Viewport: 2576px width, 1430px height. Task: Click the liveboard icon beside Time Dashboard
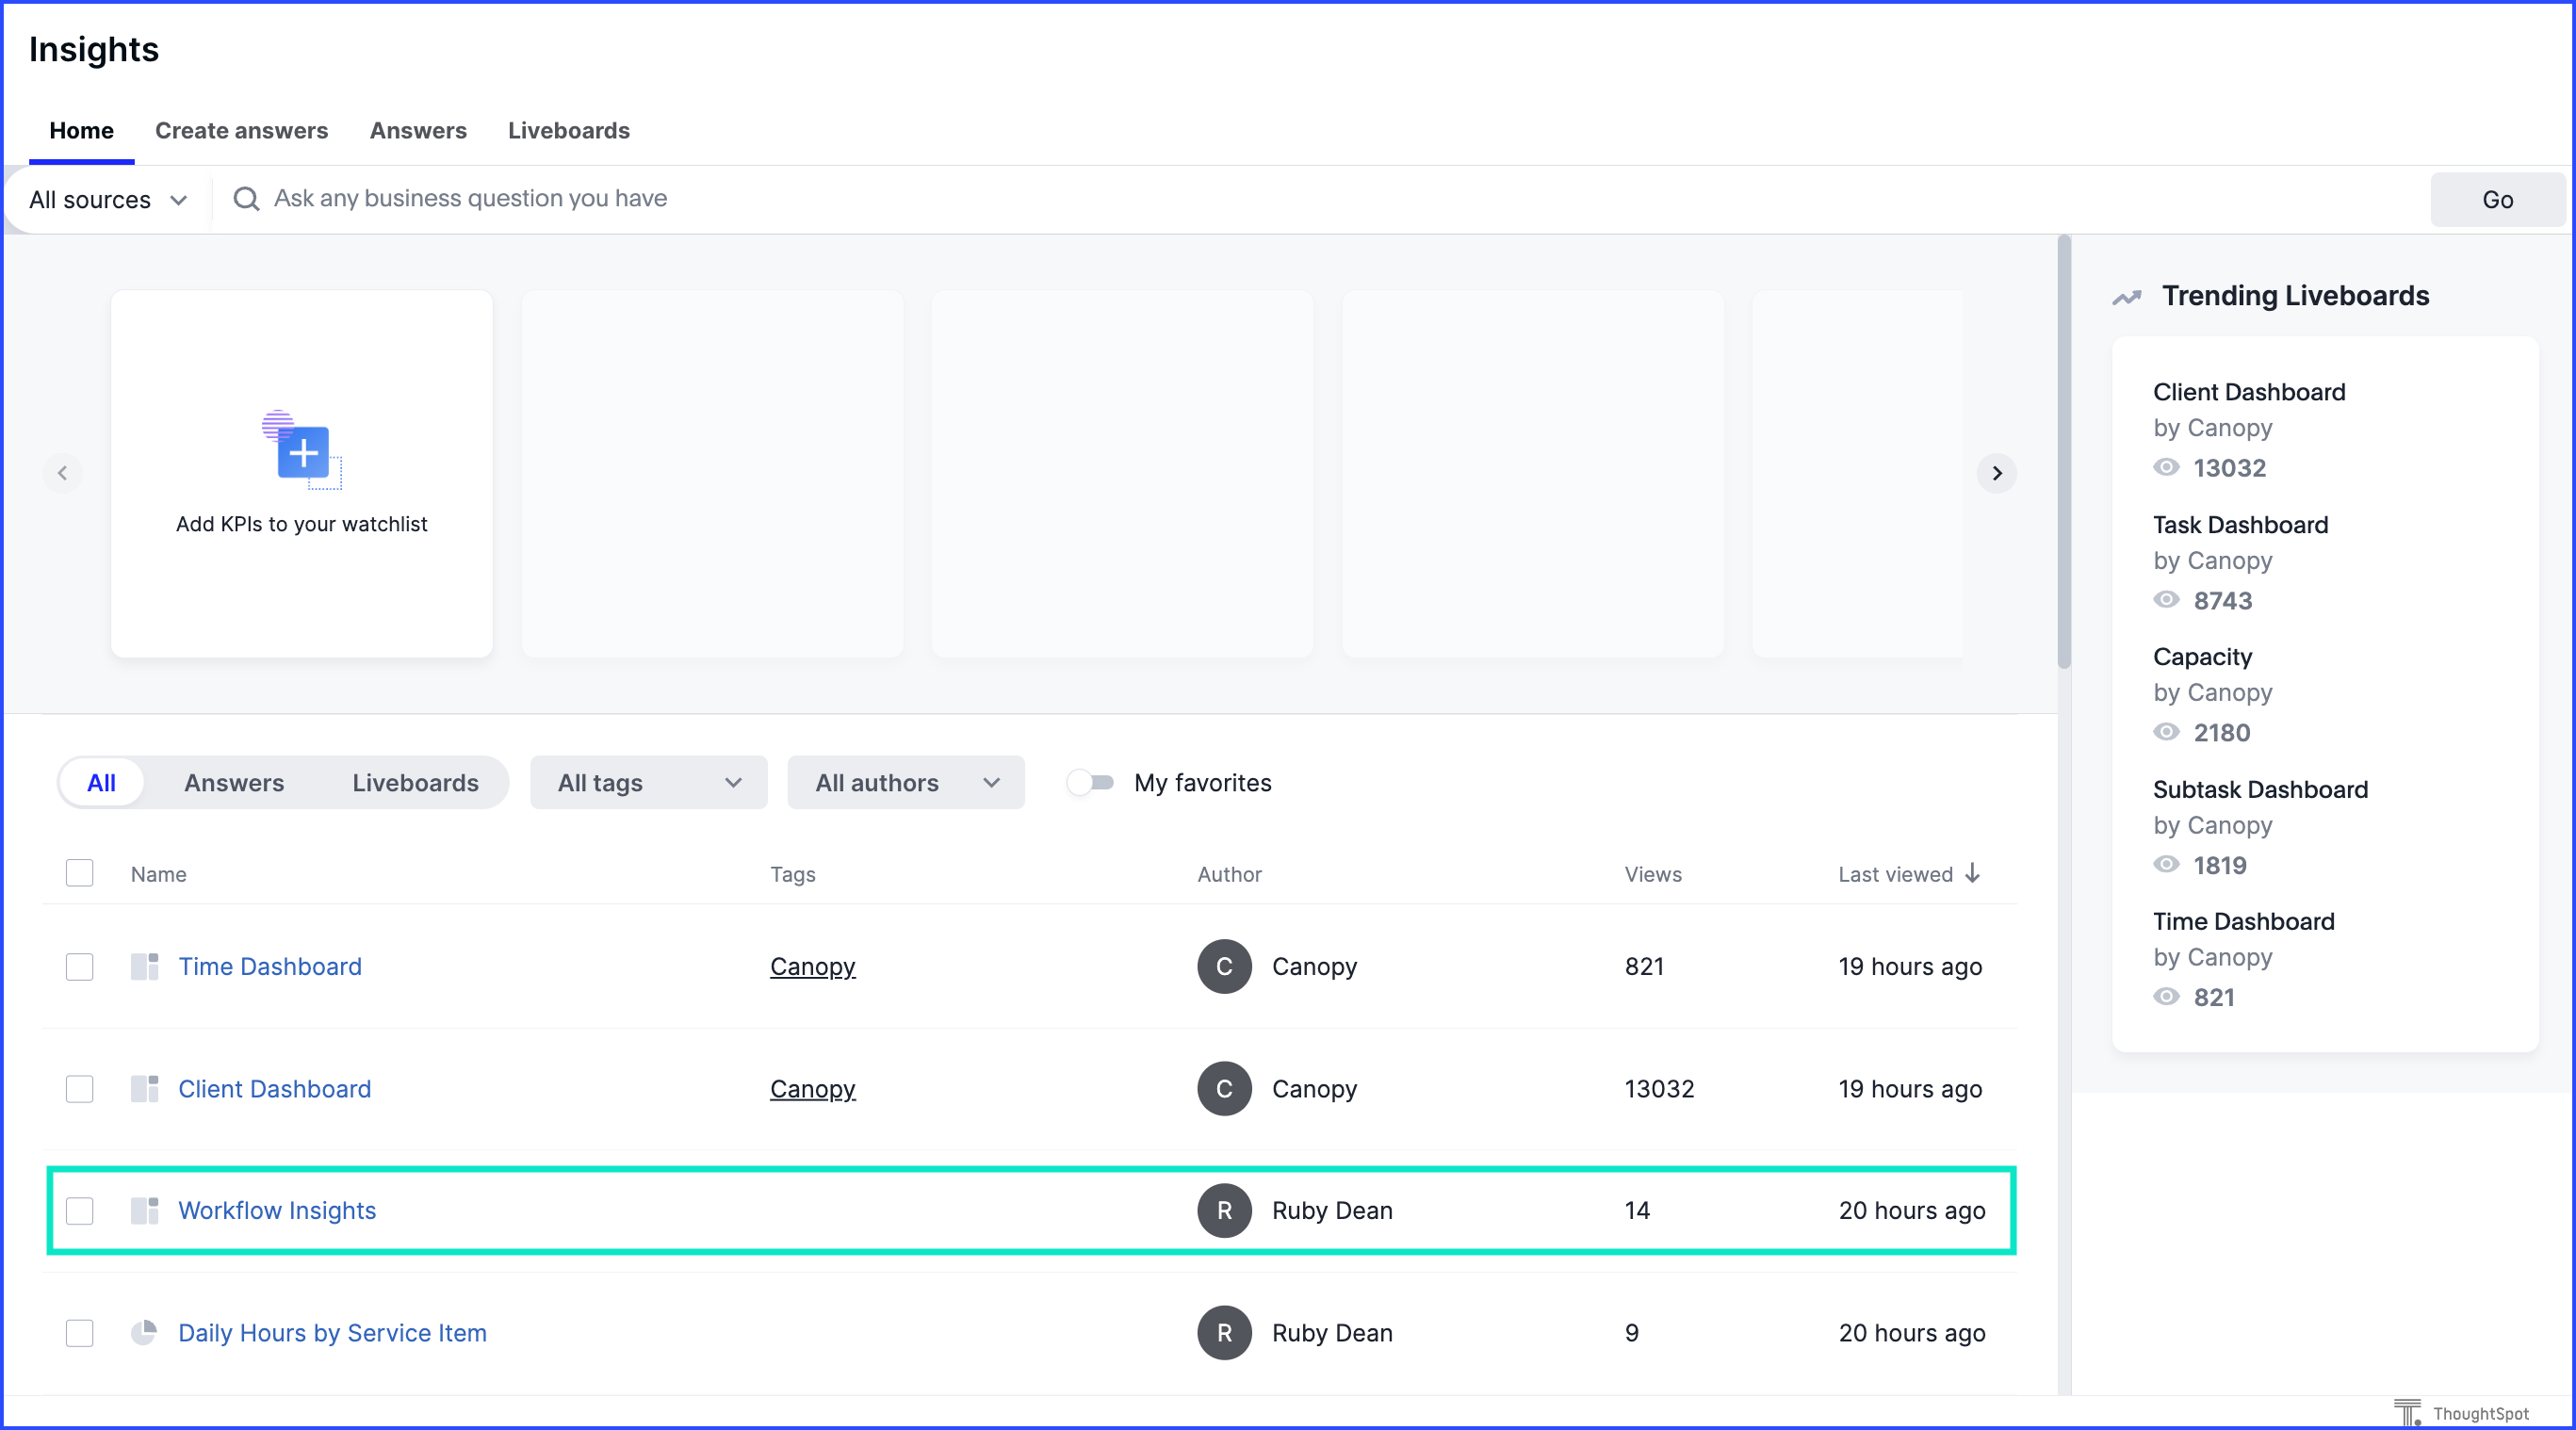(144, 966)
